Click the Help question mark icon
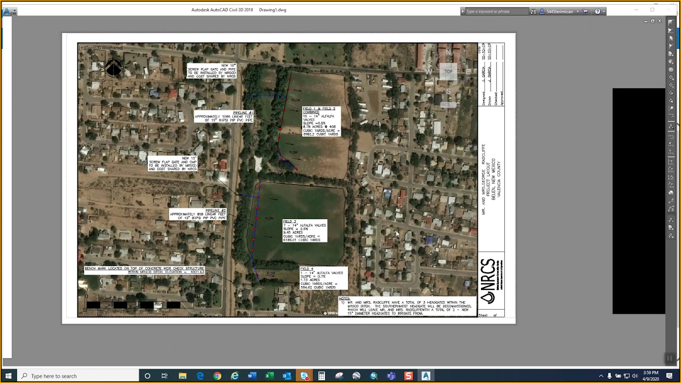Viewport: 681px width, 383px height. 597,11
